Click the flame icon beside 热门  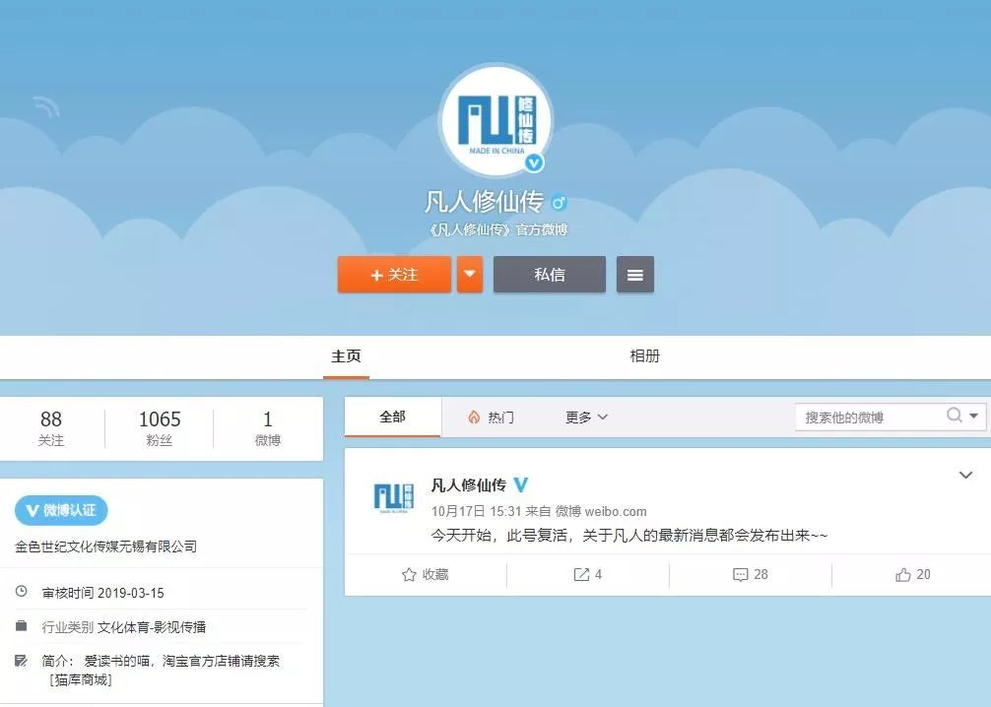(x=474, y=417)
